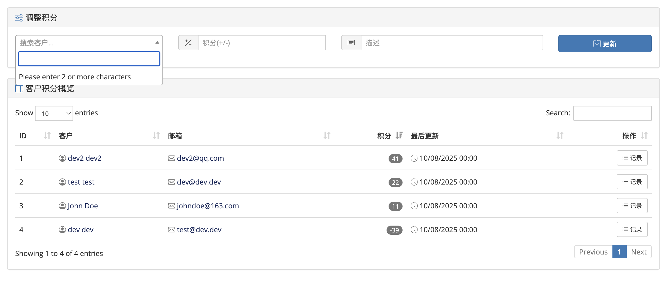Open 记录 records for dev2 dev2
Viewport: 667px width, 292px height.
[632, 158]
